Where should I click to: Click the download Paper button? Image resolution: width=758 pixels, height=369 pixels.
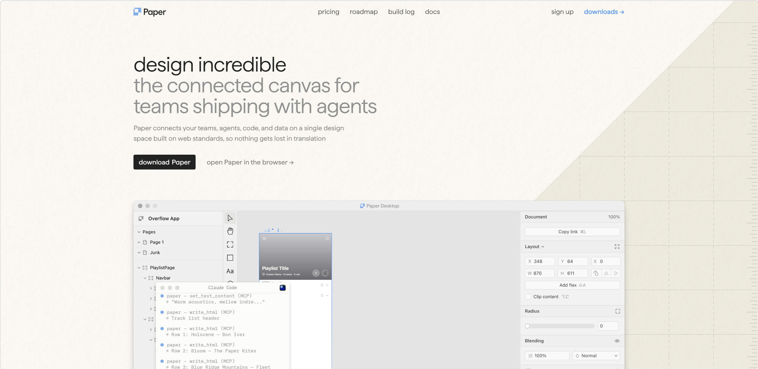click(x=164, y=162)
